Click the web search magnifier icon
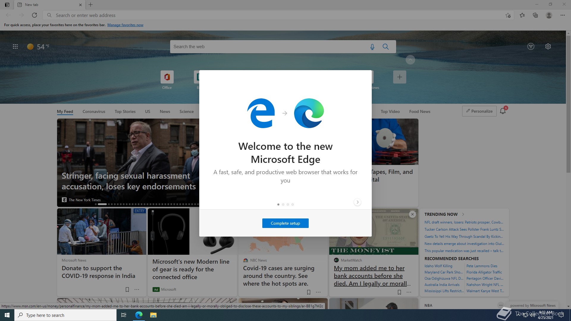Viewport: 571px width, 321px height. click(x=386, y=47)
